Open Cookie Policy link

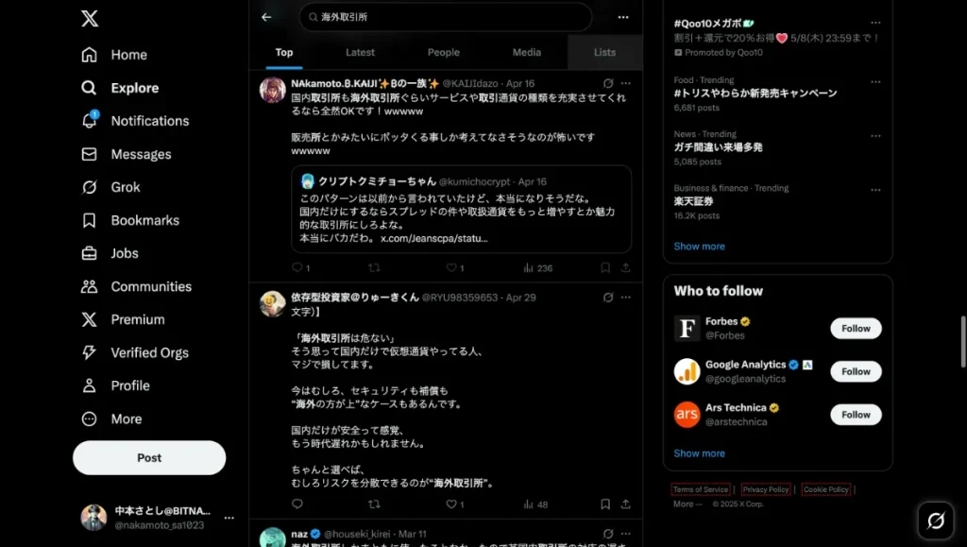825,489
